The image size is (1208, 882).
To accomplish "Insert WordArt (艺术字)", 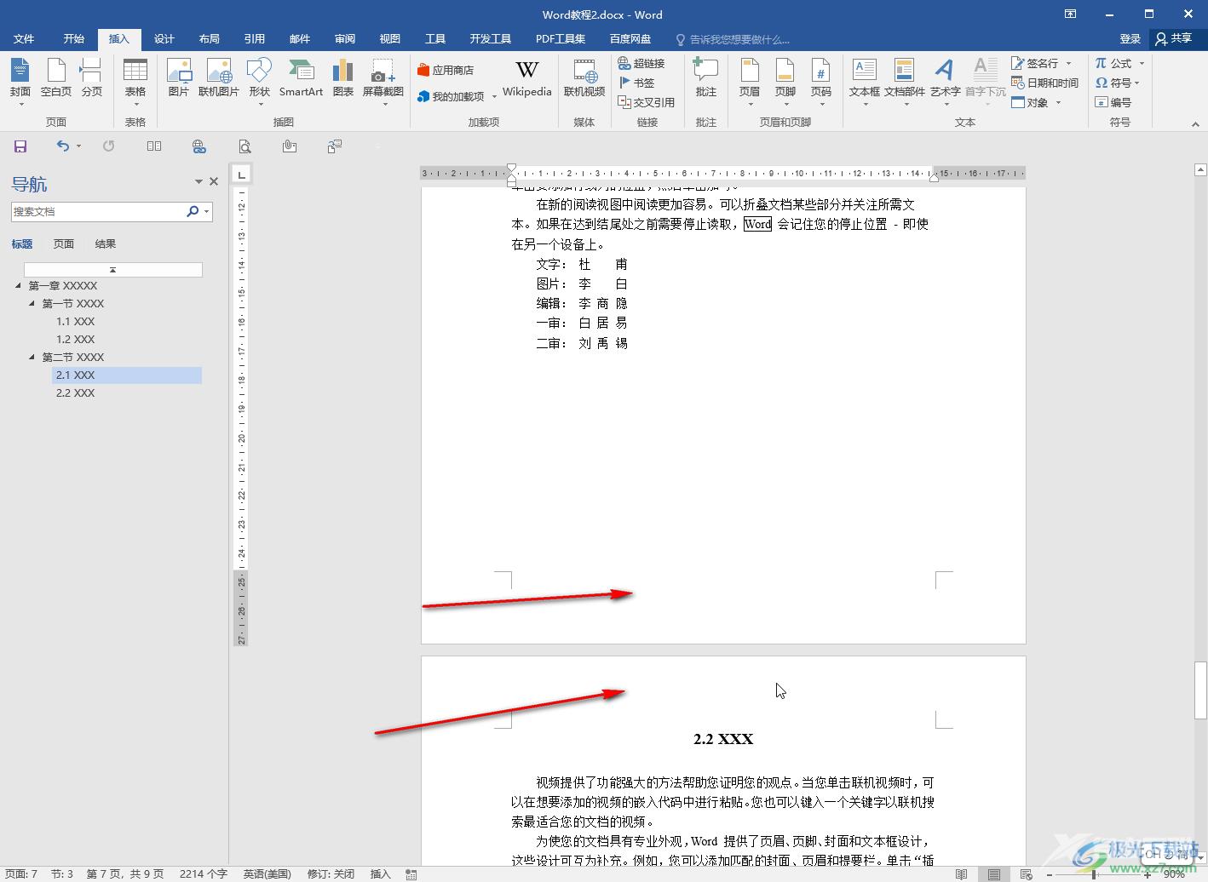I will 945,81.
